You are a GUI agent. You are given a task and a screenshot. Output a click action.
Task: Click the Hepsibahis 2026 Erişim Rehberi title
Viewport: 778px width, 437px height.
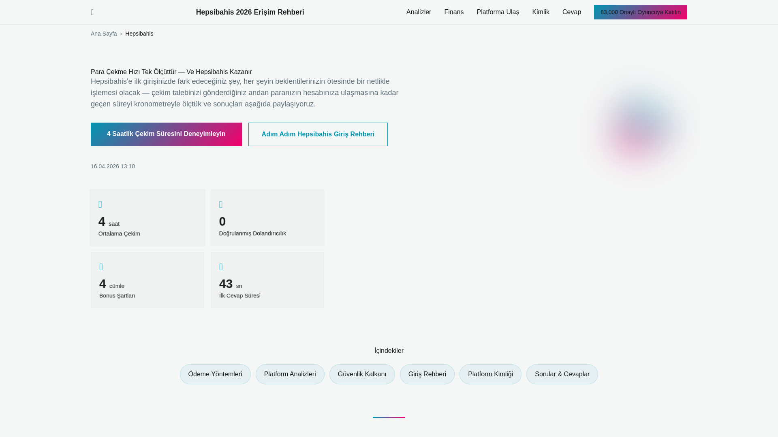click(250, 12)
